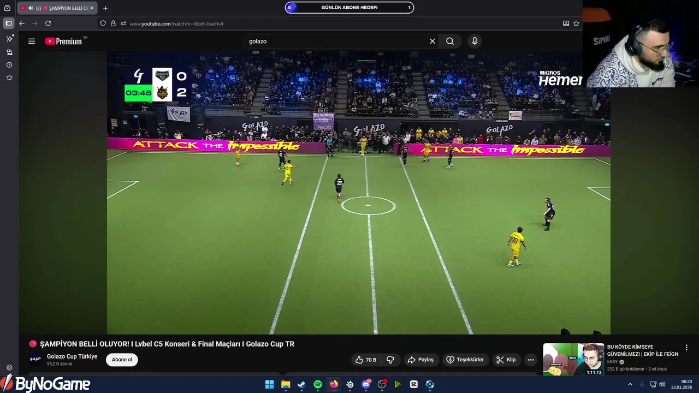Open options menu for ERAY video
The height and width of the screenshot is (393, 699).
(x=686, y=348)
